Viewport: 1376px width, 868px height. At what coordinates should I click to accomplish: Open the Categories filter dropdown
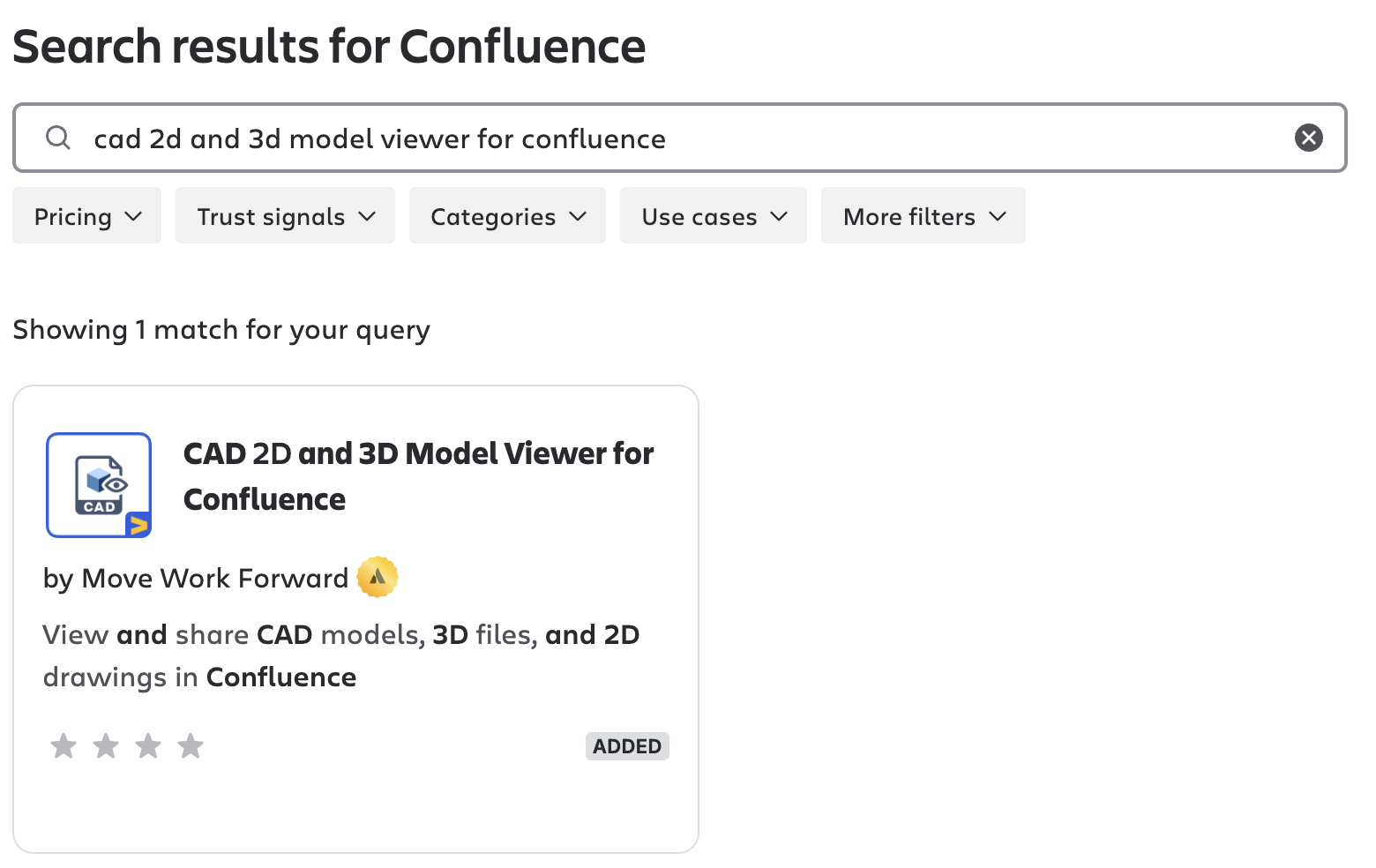pyautogui.click(x=507, y=215)
